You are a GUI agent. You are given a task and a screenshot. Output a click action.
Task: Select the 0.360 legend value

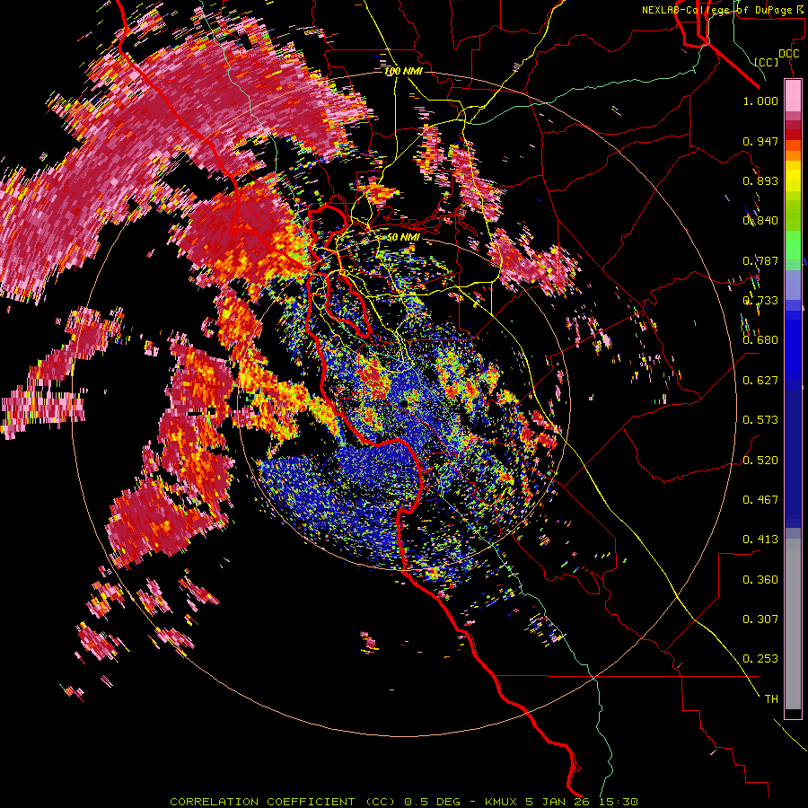(760, 580)
